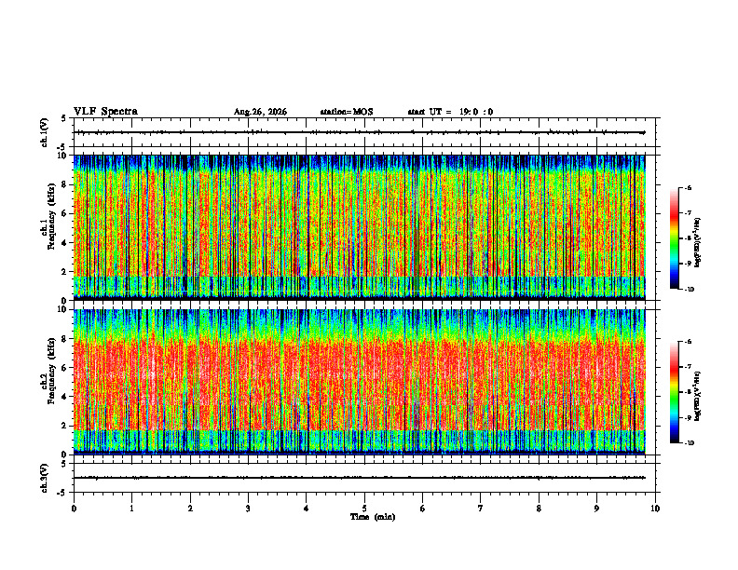Viewport: 738px width, 570px height.
Task: Click the "VLF Spectra" plot title
Action: [105, 112]
